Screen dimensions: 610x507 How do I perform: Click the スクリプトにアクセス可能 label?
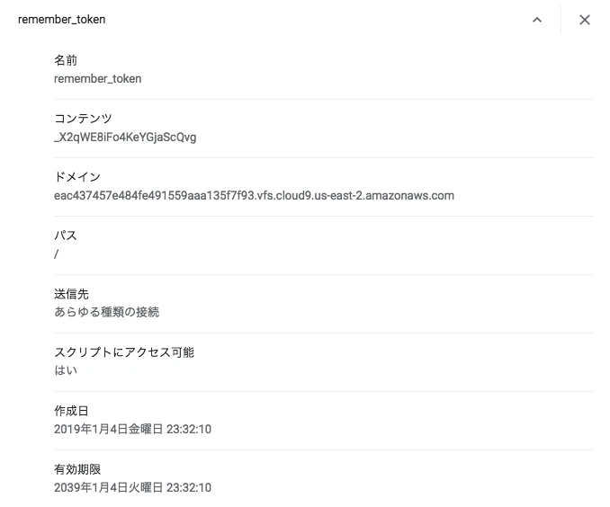pos(124,352)
